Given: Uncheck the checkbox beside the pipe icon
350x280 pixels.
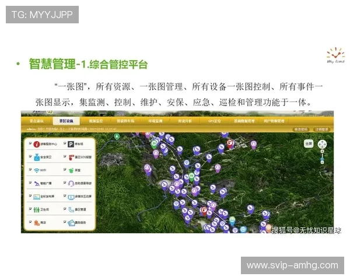Looking at the screenshot, I should point(65,209).
